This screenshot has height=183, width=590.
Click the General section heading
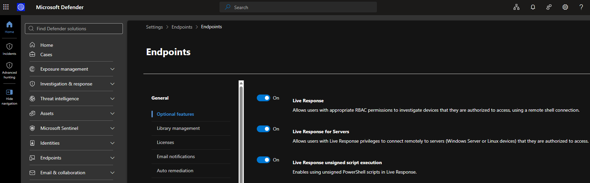160,98
